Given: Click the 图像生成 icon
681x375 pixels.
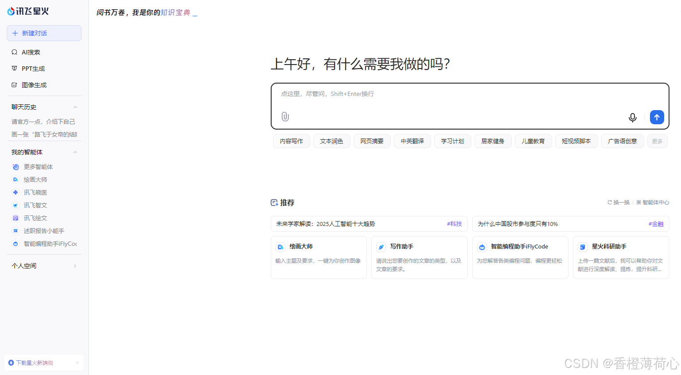Looking at the screenshot, I should click(14, 85).
